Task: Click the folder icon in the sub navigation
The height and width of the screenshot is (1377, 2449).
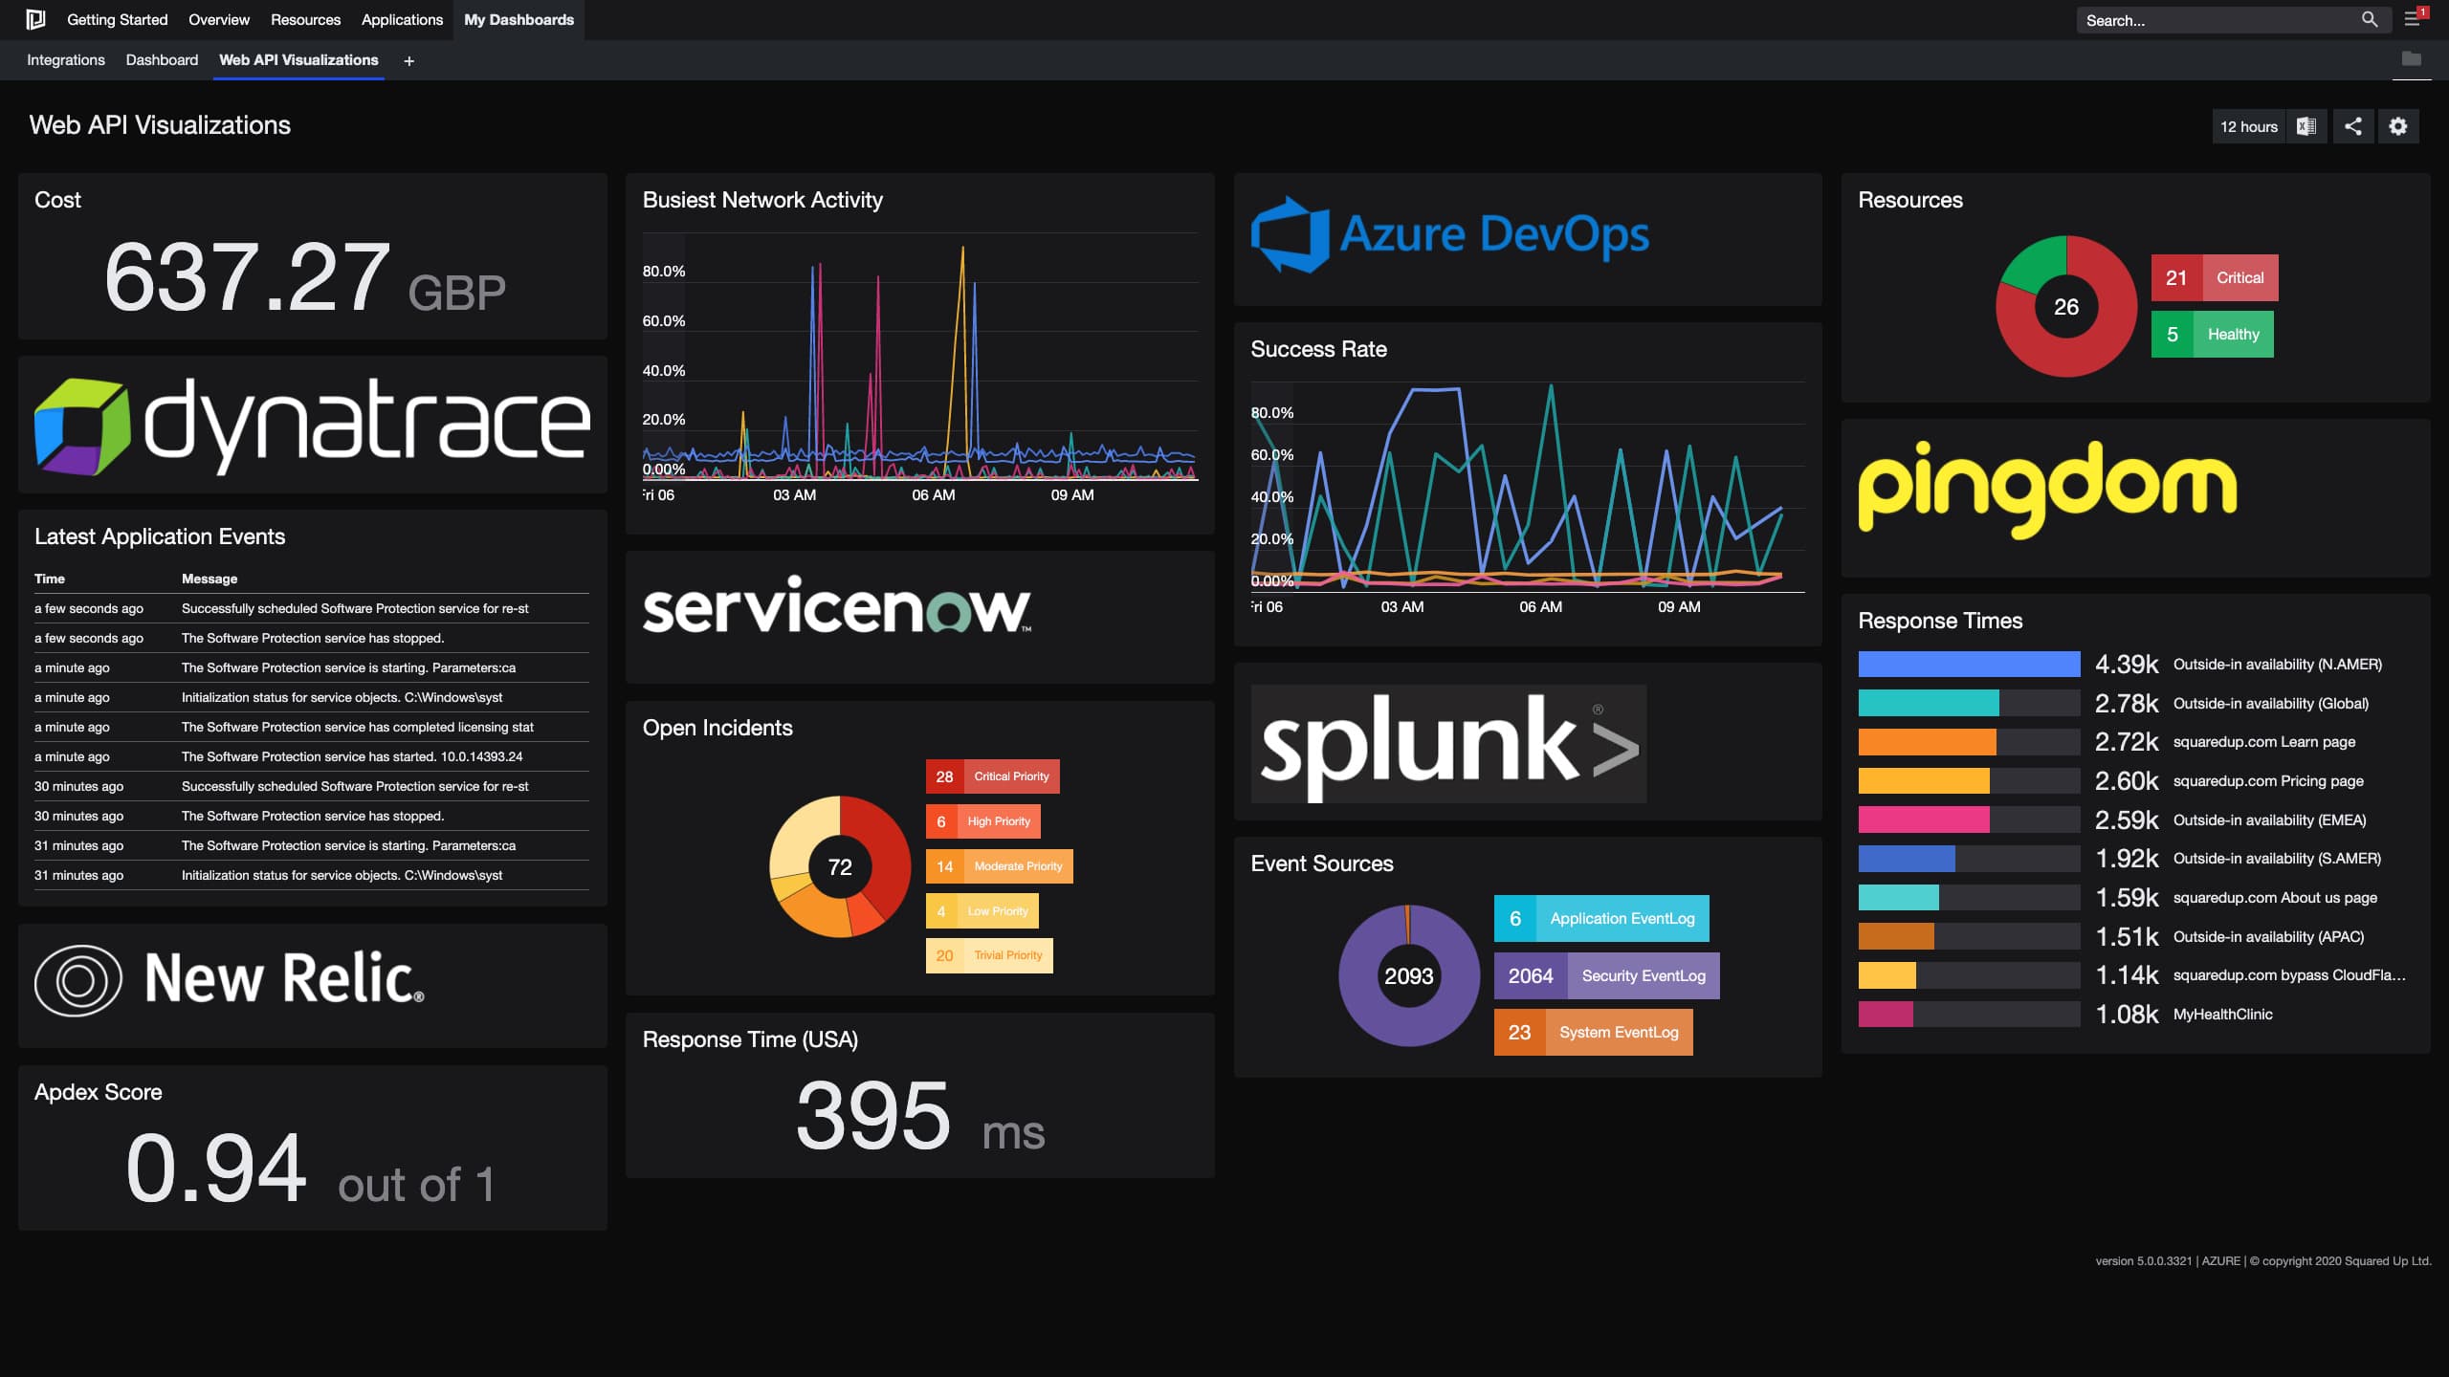Action: click(2411, 59)
